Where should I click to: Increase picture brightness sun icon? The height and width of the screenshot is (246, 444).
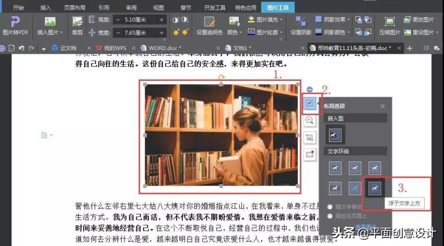point(176,32)
